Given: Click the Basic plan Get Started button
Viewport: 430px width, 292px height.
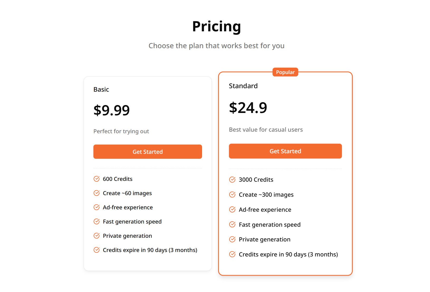Looking at the screenshot, I should (147, 152).
